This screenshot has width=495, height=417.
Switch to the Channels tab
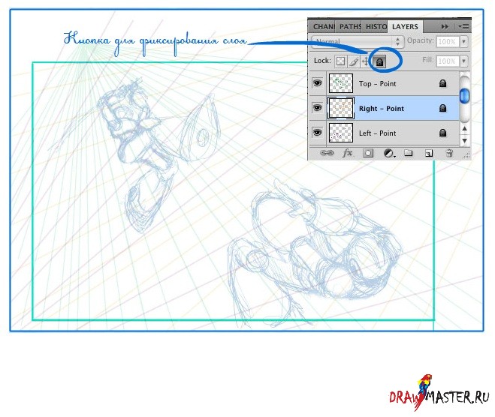tap(324, 27)
